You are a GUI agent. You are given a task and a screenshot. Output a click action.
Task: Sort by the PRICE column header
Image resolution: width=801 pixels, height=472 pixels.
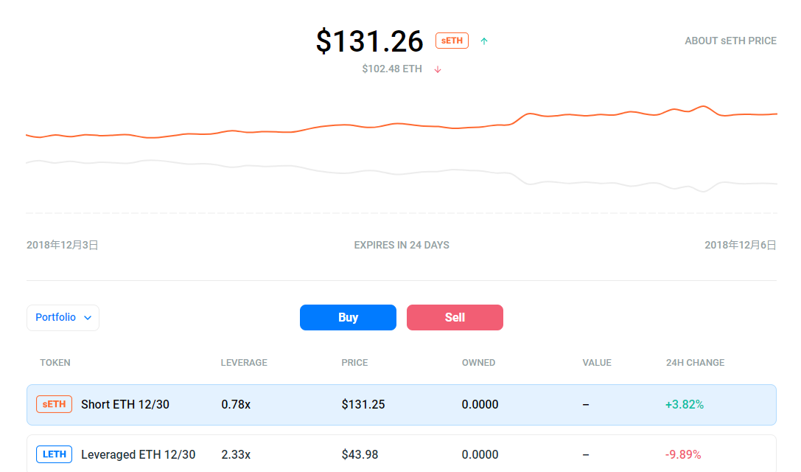click(x=354, y=363)
